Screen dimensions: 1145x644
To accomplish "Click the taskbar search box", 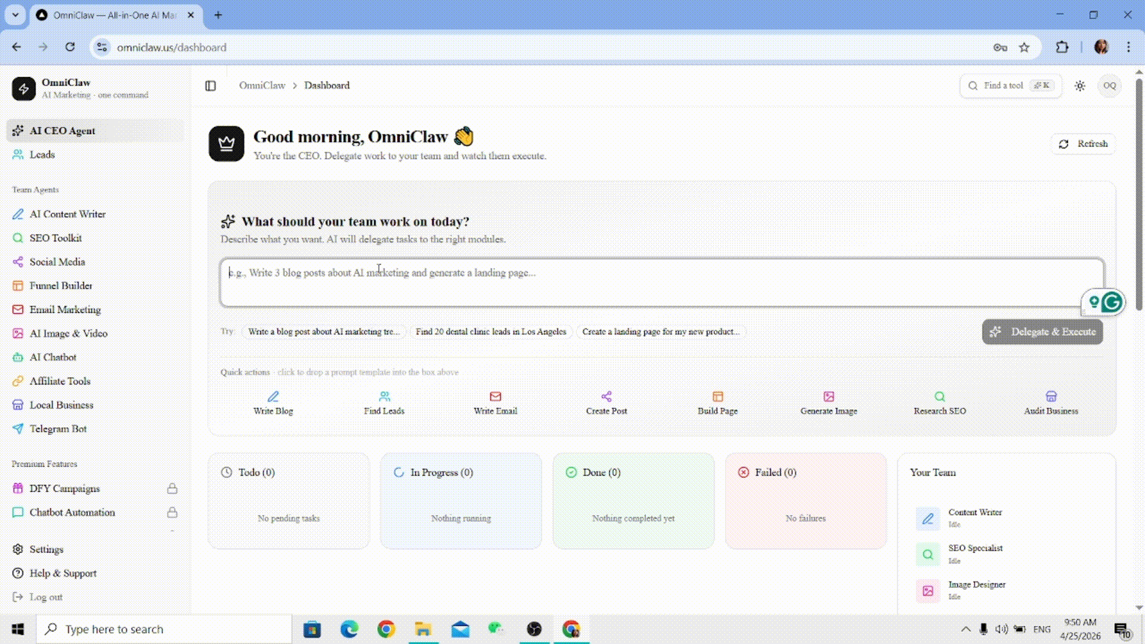I will tap(164, 629).
